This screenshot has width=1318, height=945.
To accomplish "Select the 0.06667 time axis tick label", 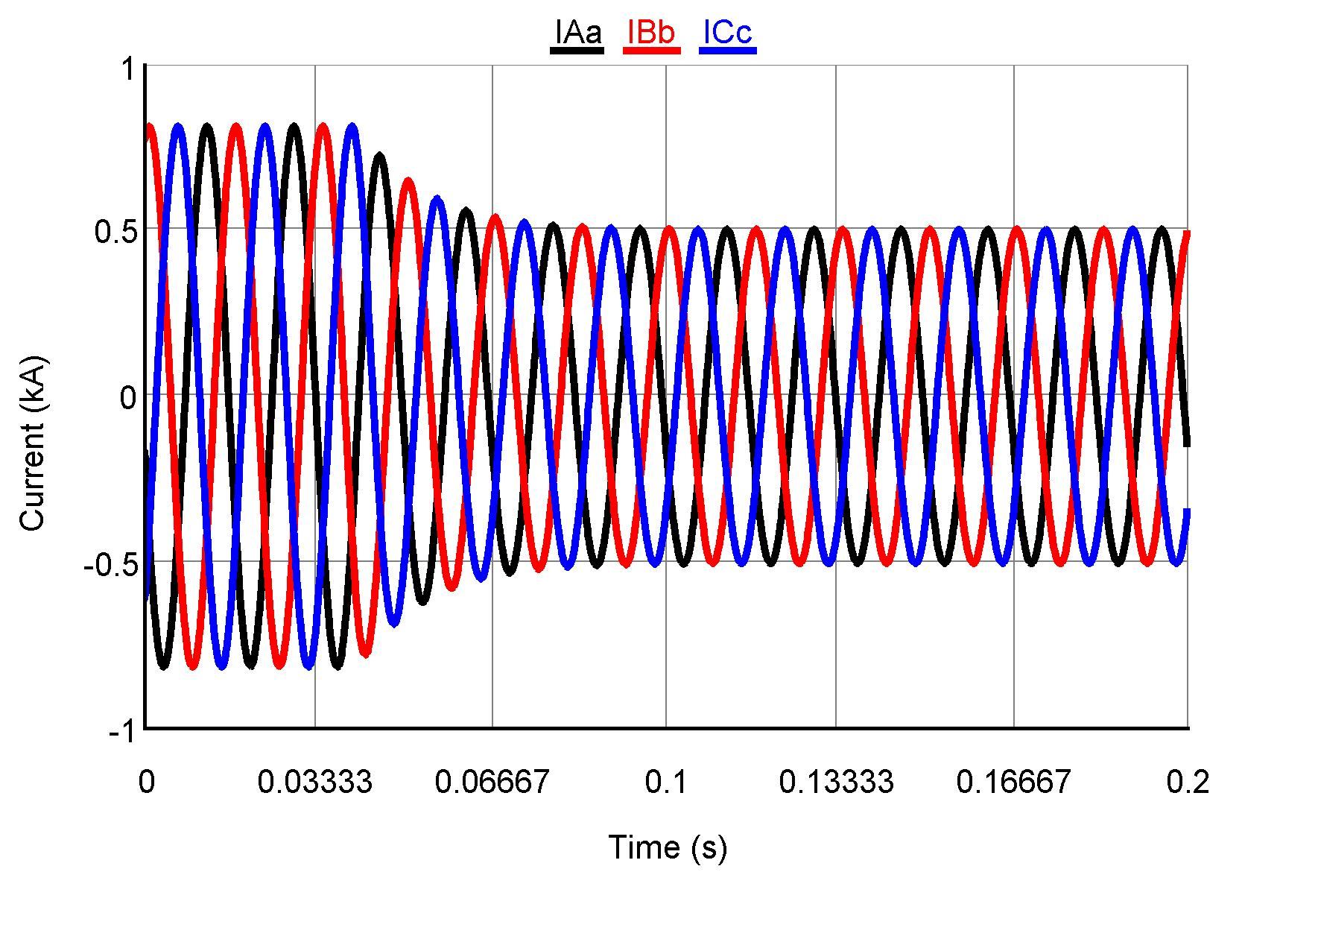I will coord(492,782).
